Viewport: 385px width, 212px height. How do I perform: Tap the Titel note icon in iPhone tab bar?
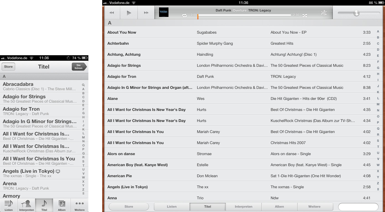(44, 205)
